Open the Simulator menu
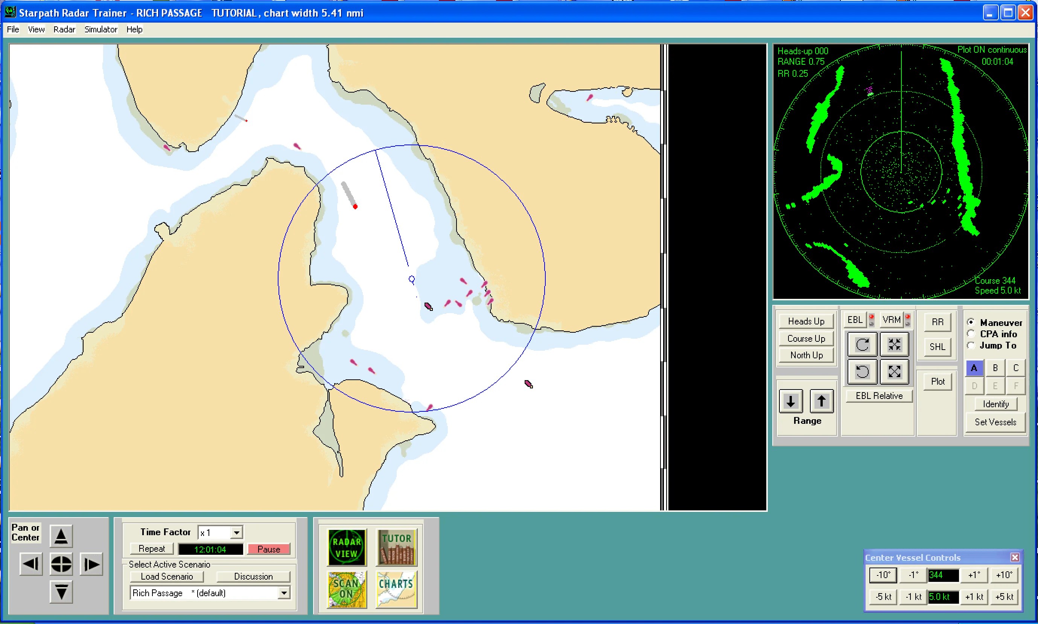Screen dimensions: 1038x624 point(100,29)
